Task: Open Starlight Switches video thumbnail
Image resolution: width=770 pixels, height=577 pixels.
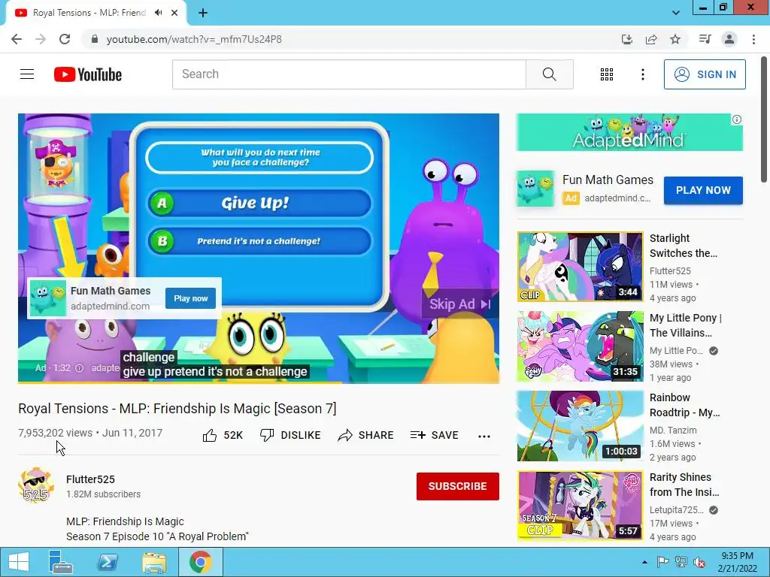Action: click(x=580, y=267)
